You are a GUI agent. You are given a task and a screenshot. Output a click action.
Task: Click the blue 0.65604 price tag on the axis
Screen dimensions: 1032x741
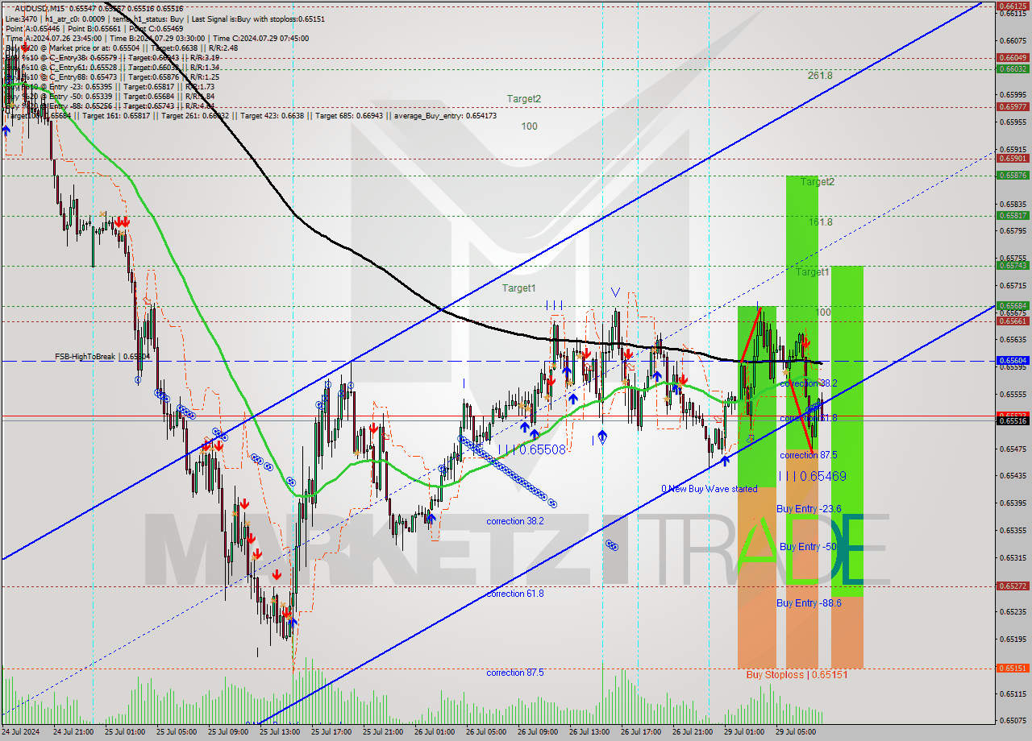pyautogui.click(x=1013, y=361)
